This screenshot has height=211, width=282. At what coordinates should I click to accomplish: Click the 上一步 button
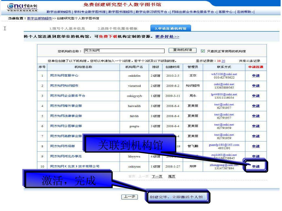pos(129,197)
